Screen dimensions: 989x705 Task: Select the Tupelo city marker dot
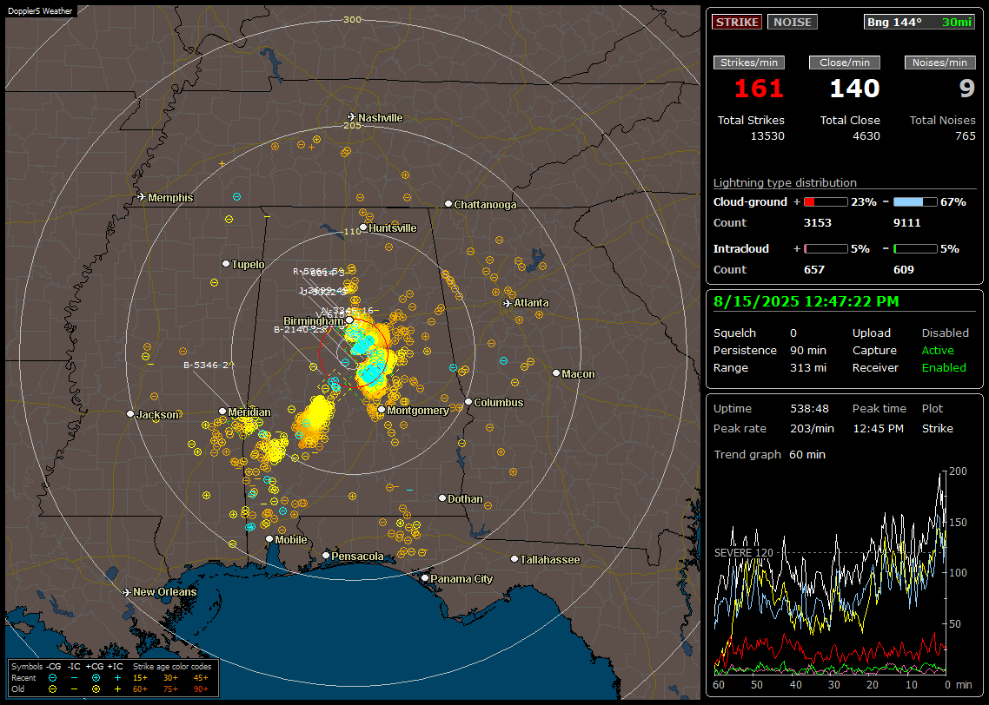pos(226,263)
